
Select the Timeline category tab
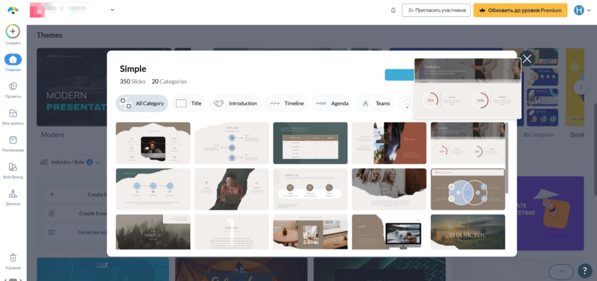pos(286,103)
